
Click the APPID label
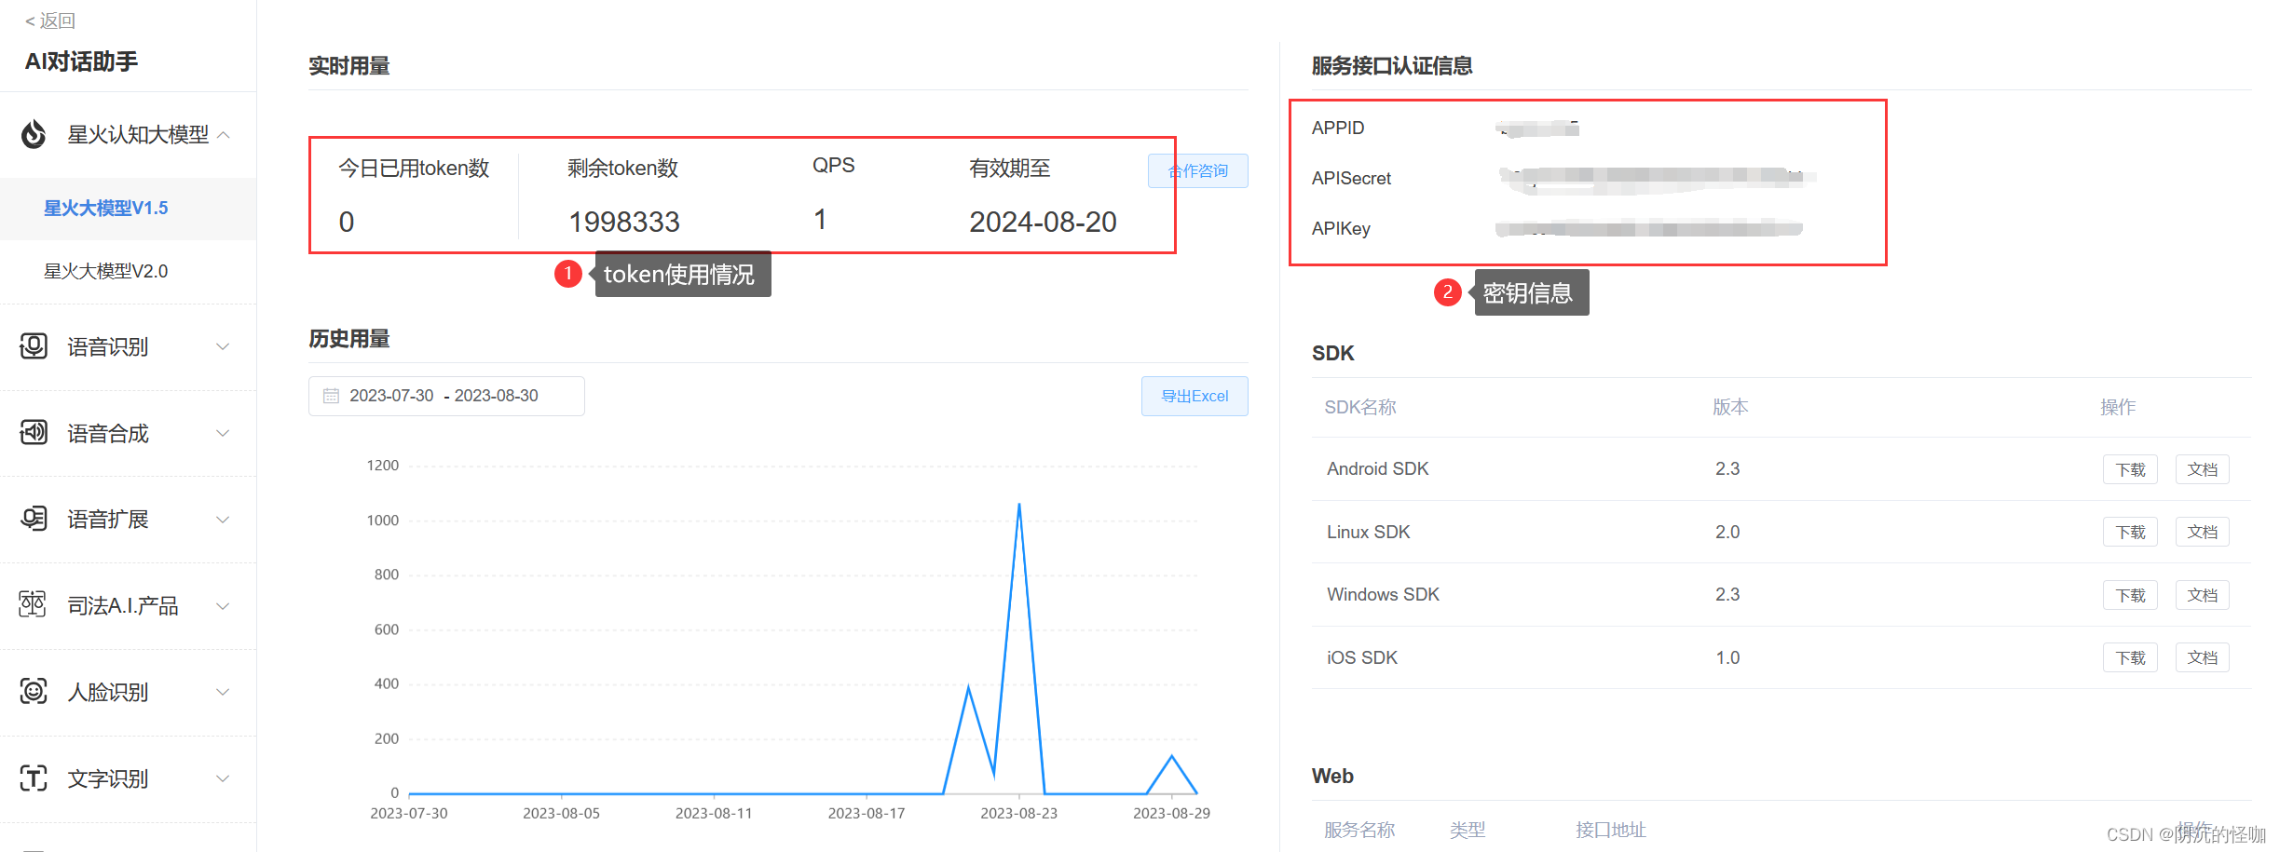tap(1338, 128)
